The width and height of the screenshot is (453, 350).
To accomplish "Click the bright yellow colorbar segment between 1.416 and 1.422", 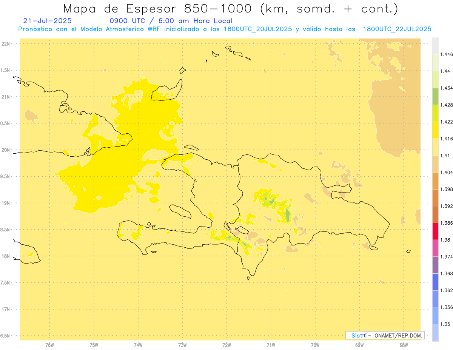I will (435, 130).
